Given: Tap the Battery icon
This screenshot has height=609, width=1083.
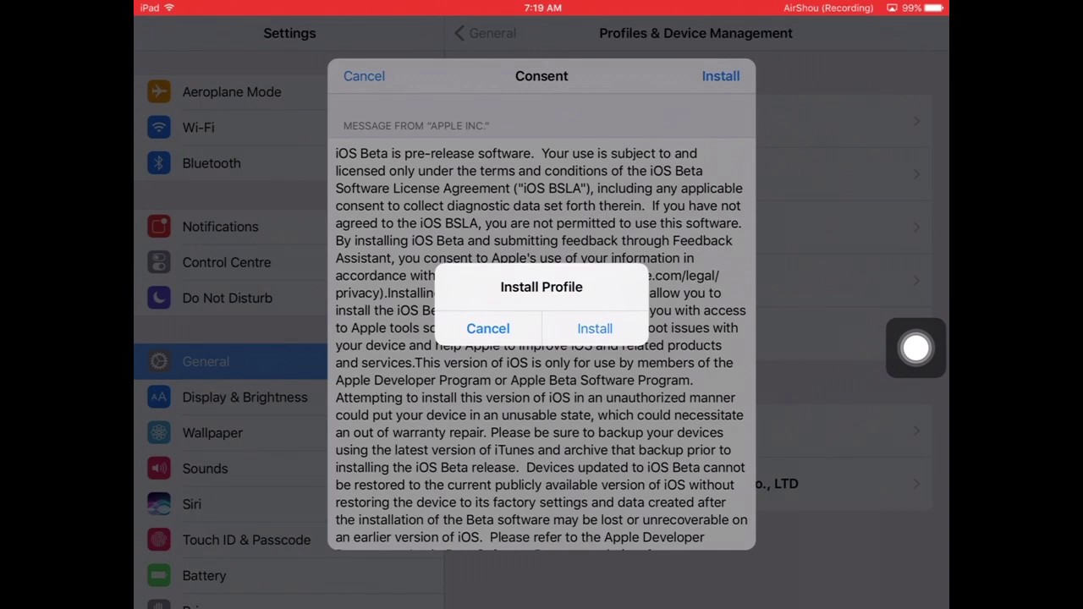Looking at the screenshot, I should [x=159, y=575].
